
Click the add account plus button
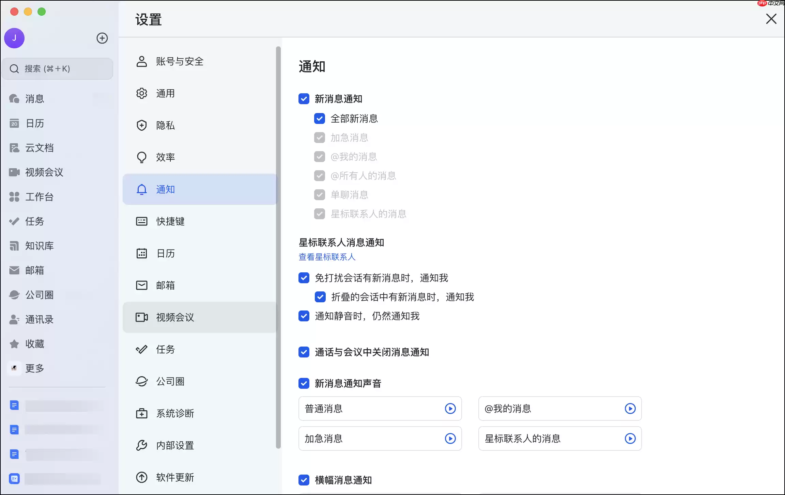[x=102, y=38]
